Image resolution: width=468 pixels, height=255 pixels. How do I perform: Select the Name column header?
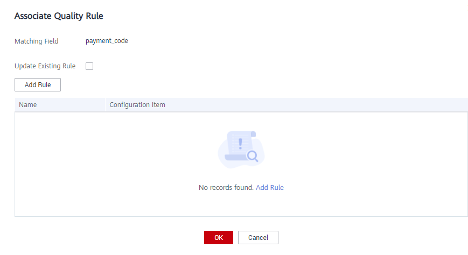pos(28,105)
